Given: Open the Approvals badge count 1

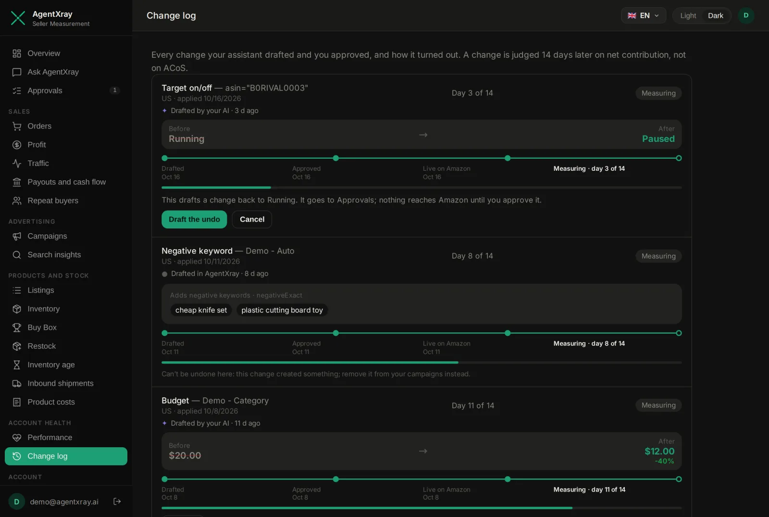Looking at the screenshot, I should tap(114, 90).
